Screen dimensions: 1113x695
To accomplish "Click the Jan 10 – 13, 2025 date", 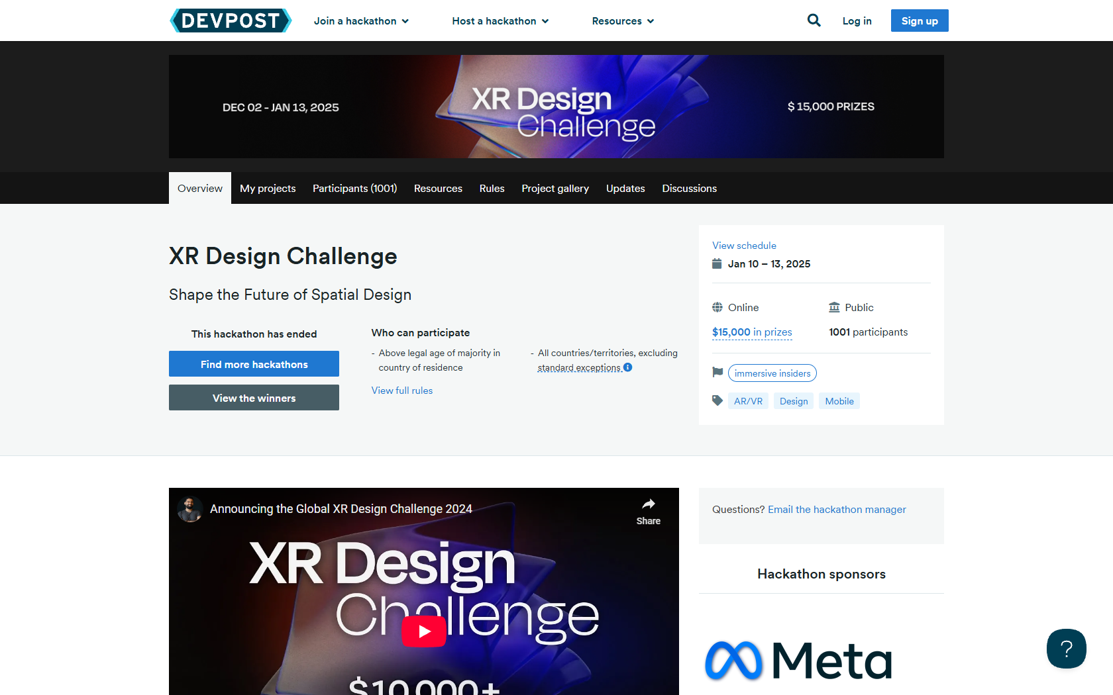I will pos(769,264).
